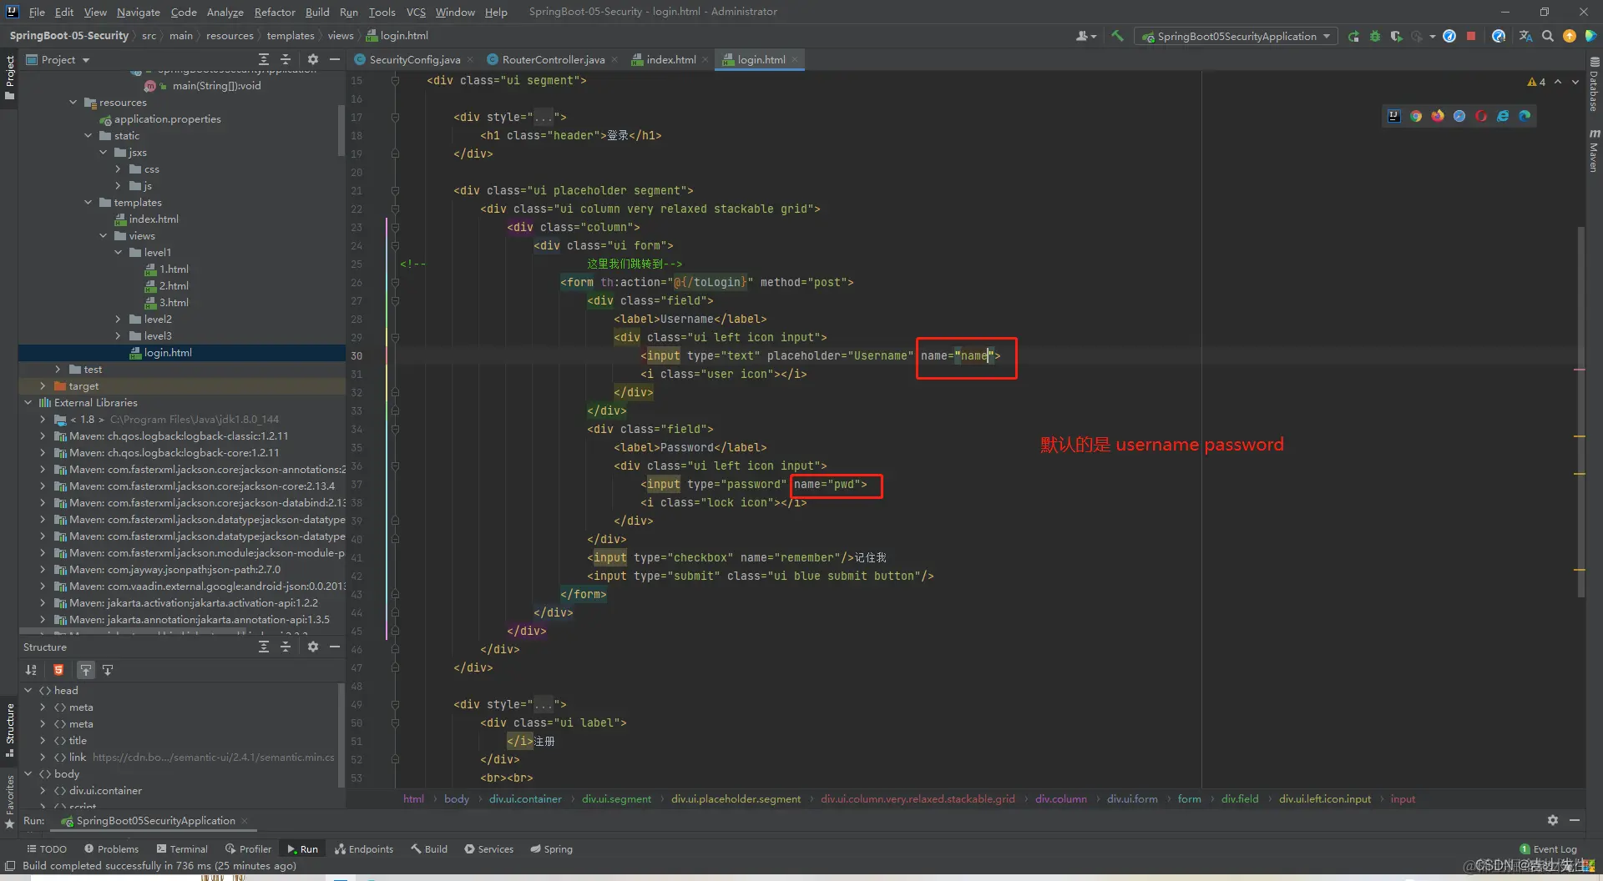Viewport: 1603px width, 881px height.
Task: Toggle the Project tool window stripe button
Action: point(9,78)
